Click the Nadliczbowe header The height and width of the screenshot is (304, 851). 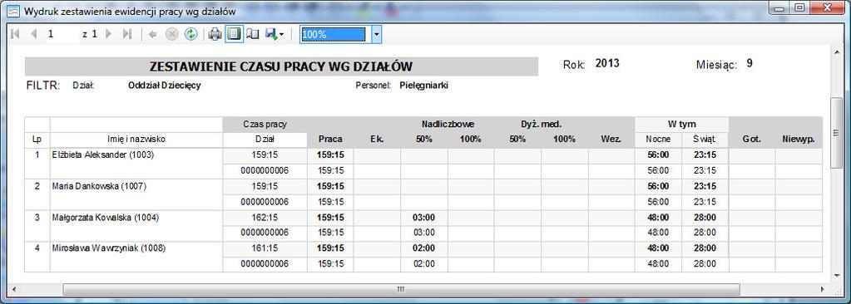448,124
